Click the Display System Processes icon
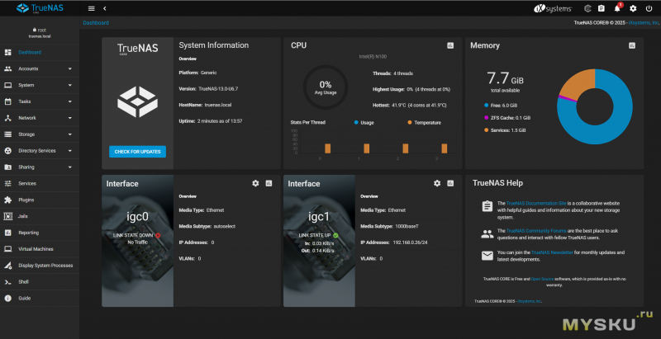The height and width of the screenshot is (339, 661). [x=7, y=266]
